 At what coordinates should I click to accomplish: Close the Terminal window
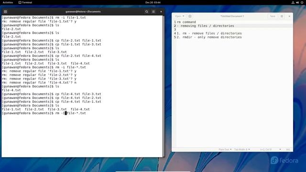tap(161, 11)
